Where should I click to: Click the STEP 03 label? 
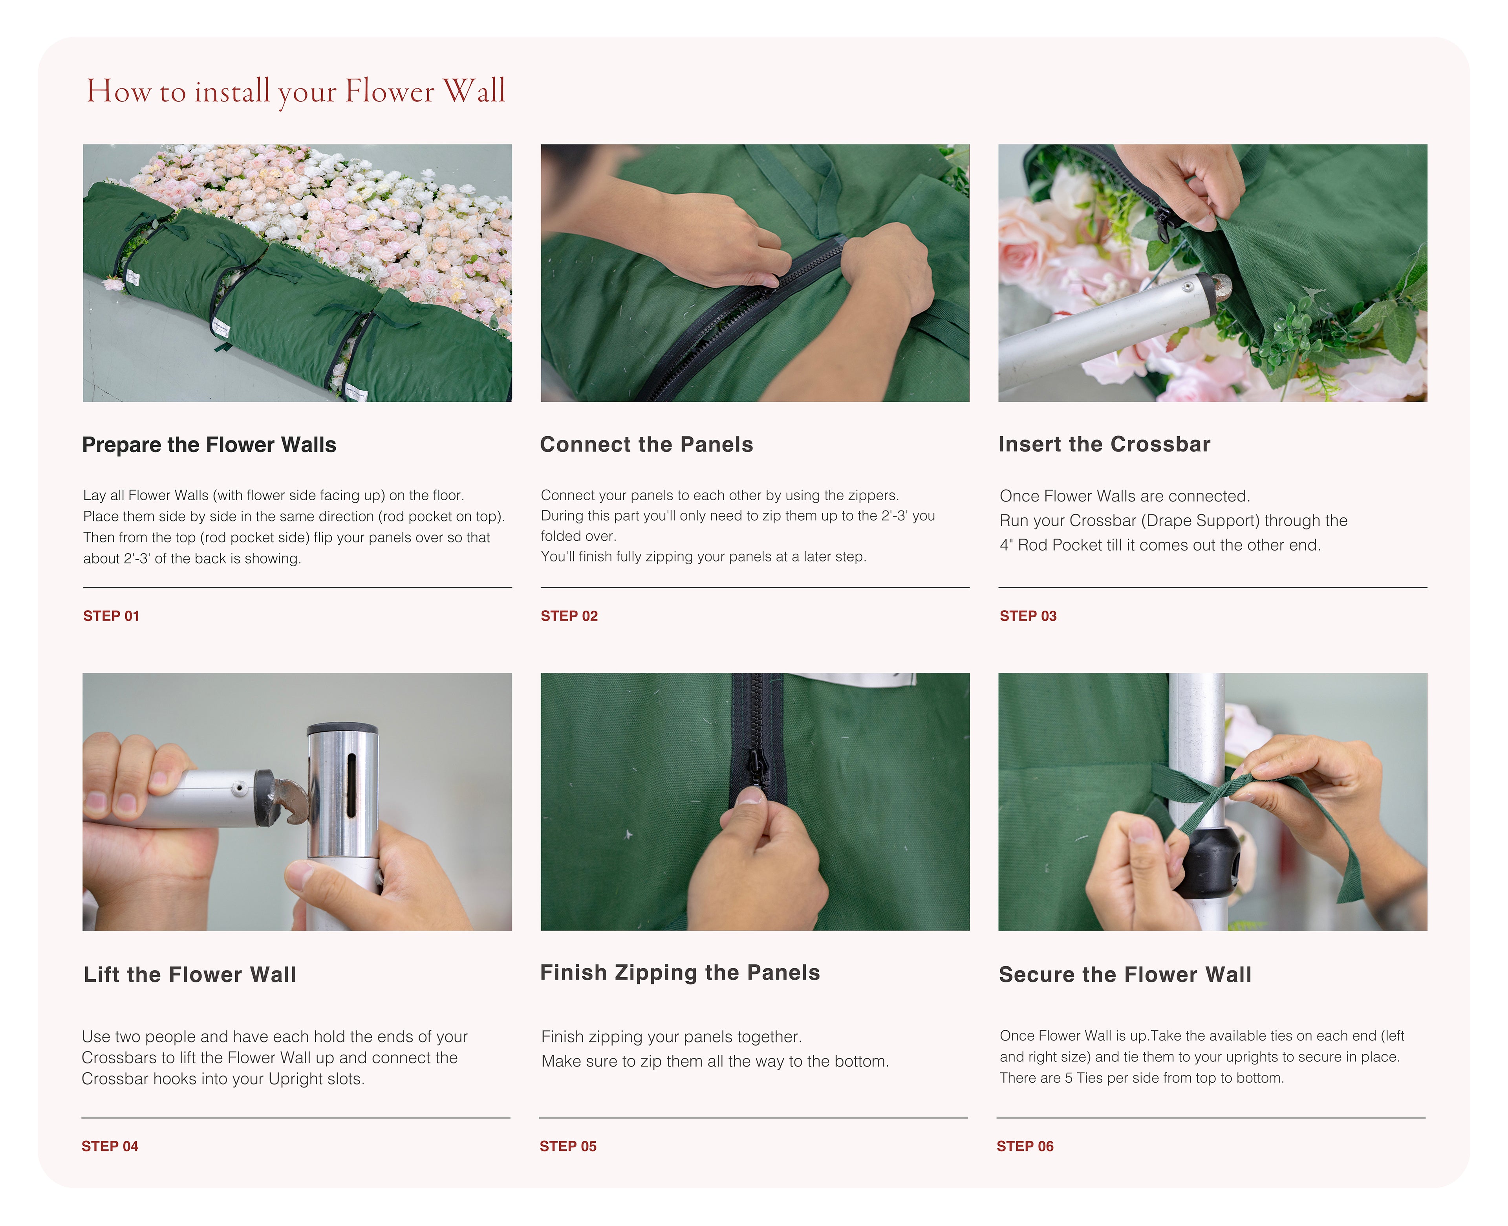tap(1027, 615)
